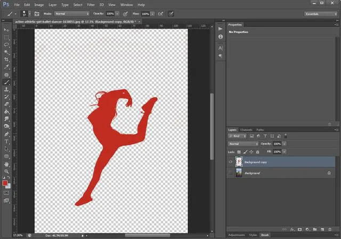Open the brush Opacity slider dropdown

(x=117, y=14)
